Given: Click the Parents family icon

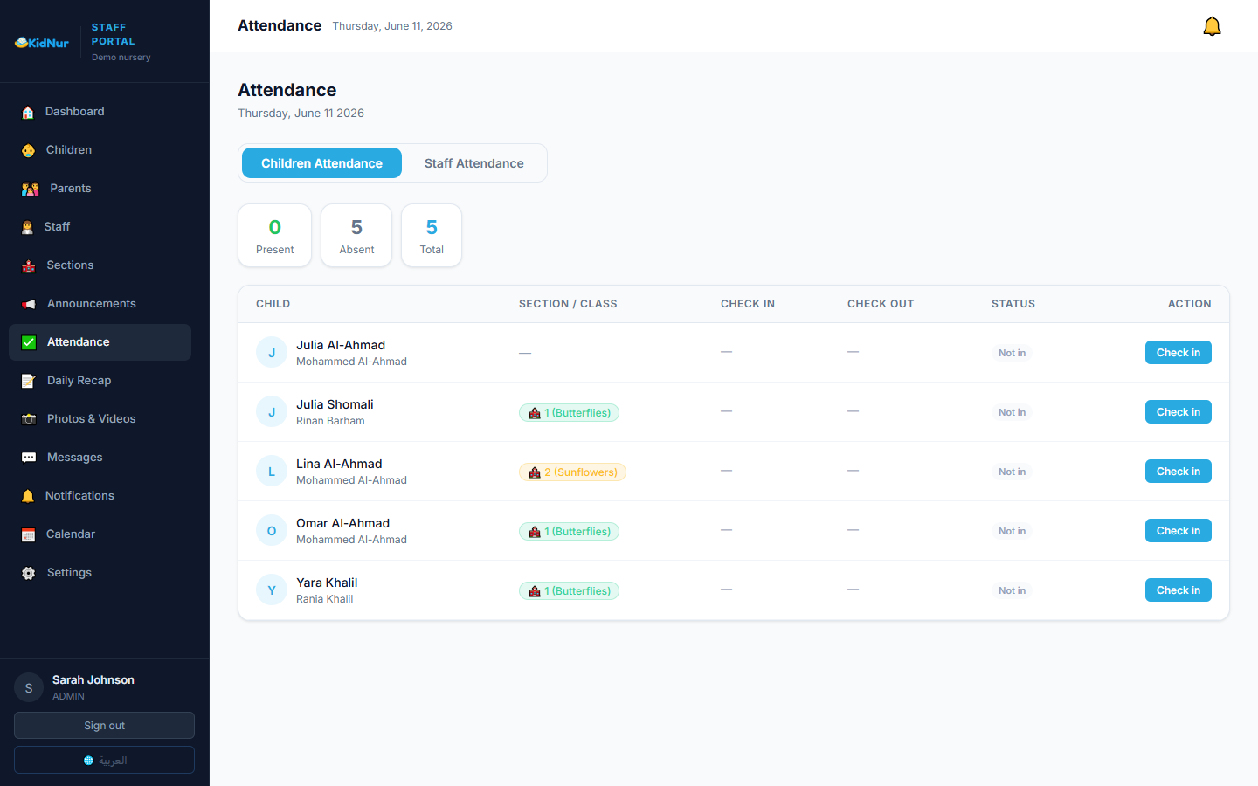Looking at the screenshot, I should coord(31,189).
